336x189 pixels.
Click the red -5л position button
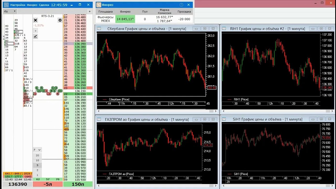(x=48, y=184)
